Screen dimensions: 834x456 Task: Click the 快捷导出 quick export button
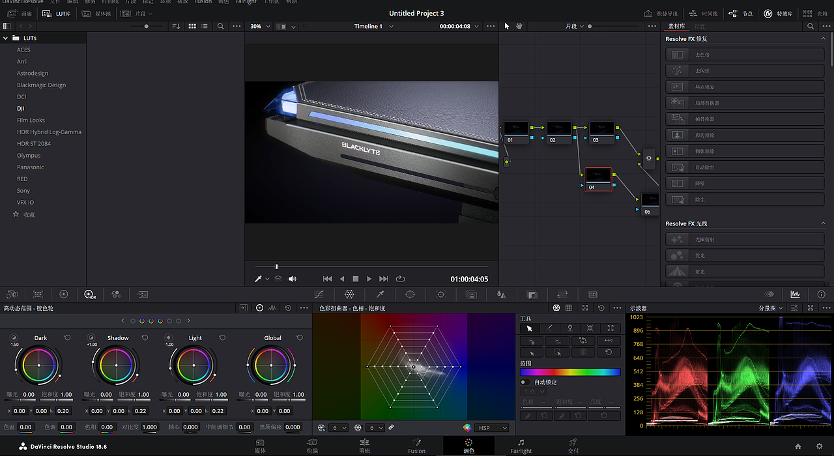coord(661,13)
